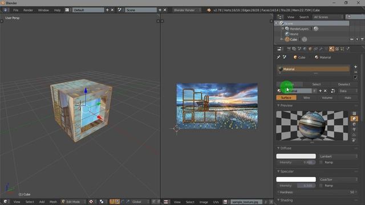Click the node tree toggle icon beside material name
This screenshot has height=205, width=365.
pyautogui.click(x=333, y=91)
